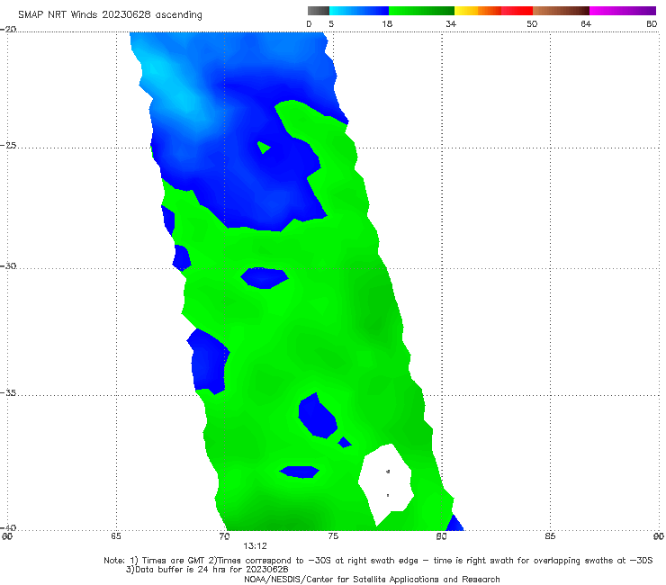Click the longitude axis label "60"

click(x=7, y=536)
